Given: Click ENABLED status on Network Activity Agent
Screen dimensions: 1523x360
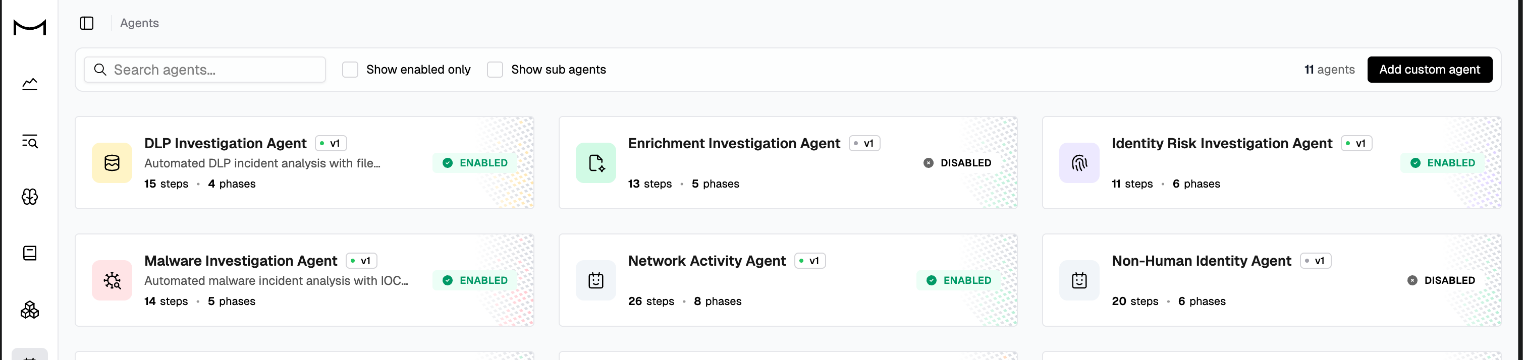Looking at the screenshot, I should point(958,280).
